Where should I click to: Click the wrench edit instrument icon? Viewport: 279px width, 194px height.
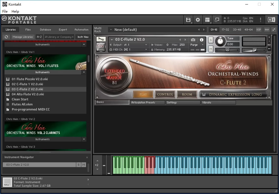click(101, 40)
